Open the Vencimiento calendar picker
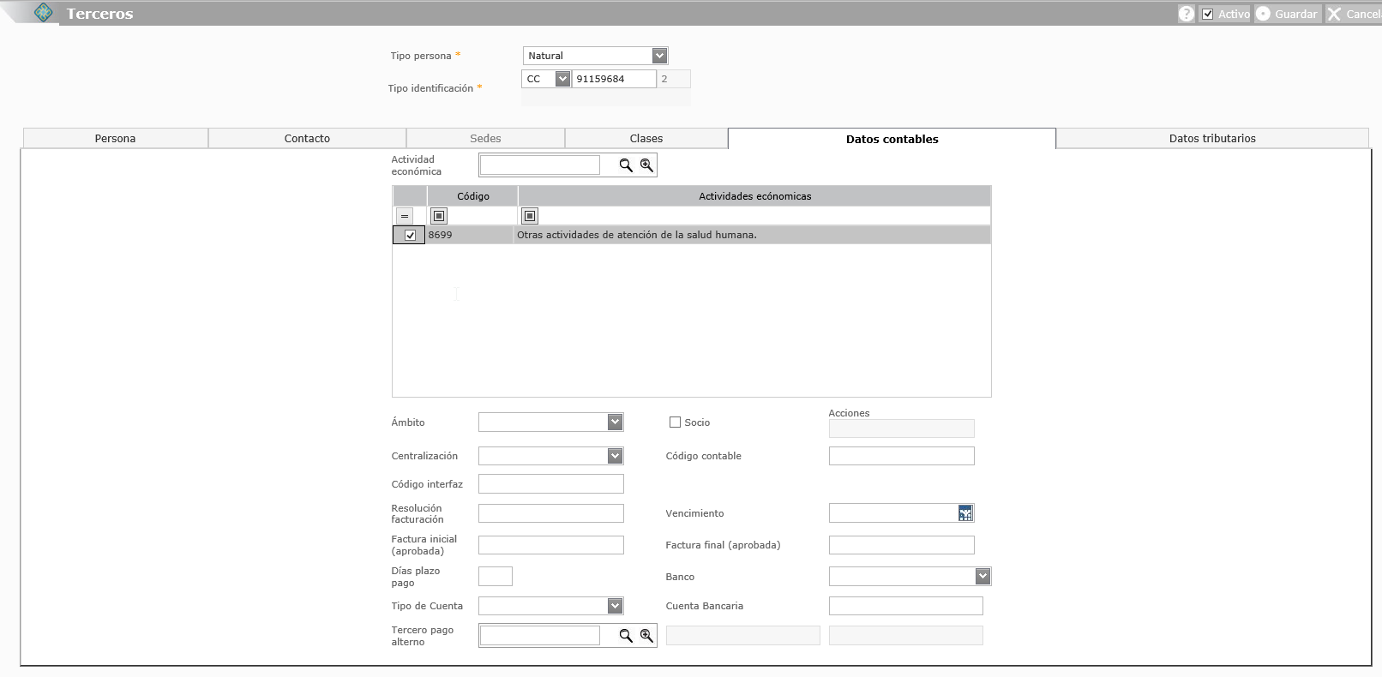Image resolution: width=1382 pixels, height=677 pixels. coord(965,513)
